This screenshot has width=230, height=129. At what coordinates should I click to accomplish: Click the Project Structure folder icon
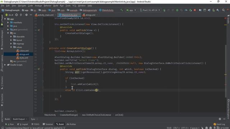200,10
